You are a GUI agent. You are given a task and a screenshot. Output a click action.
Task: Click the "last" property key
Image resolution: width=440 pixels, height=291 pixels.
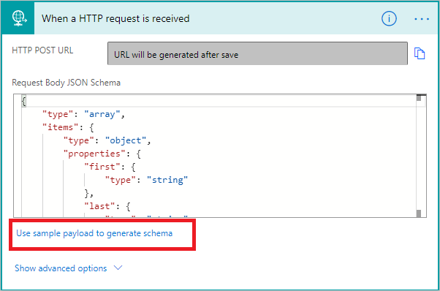tap(99, 206)
